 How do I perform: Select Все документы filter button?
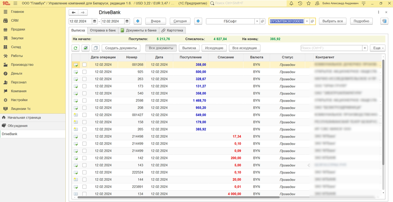(x=161, y=48)
